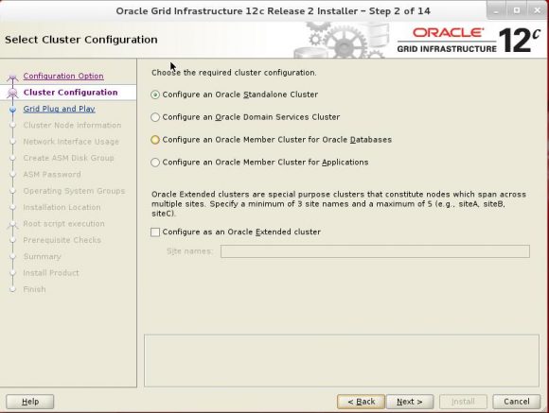The width and height of the screenshot is (549, 413).
Task: Click the Cluster Configuration step marker icon
Action: (12, 94)
